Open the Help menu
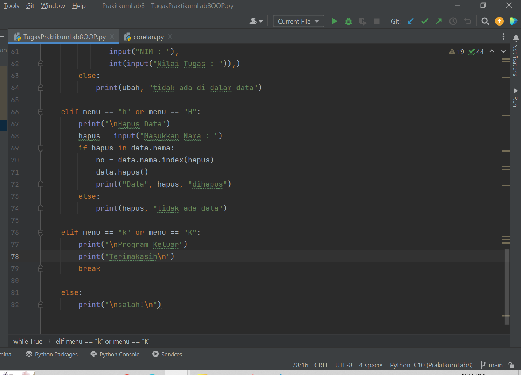521x375 pixels. point(79,6)
